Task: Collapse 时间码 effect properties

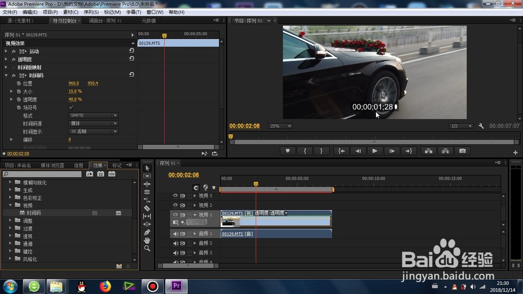Action: pos(6,75)
